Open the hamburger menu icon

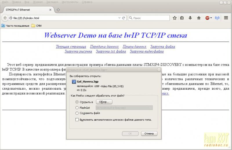(226, 18)
